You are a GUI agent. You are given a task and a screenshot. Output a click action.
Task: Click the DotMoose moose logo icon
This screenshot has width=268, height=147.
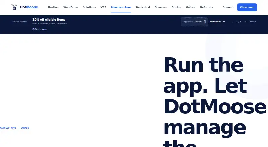14,7
